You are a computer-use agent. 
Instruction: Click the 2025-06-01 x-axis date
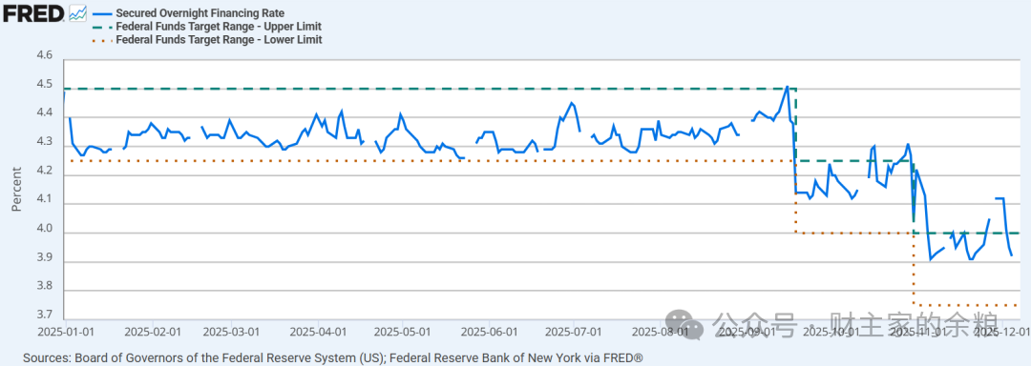(489, 332)
